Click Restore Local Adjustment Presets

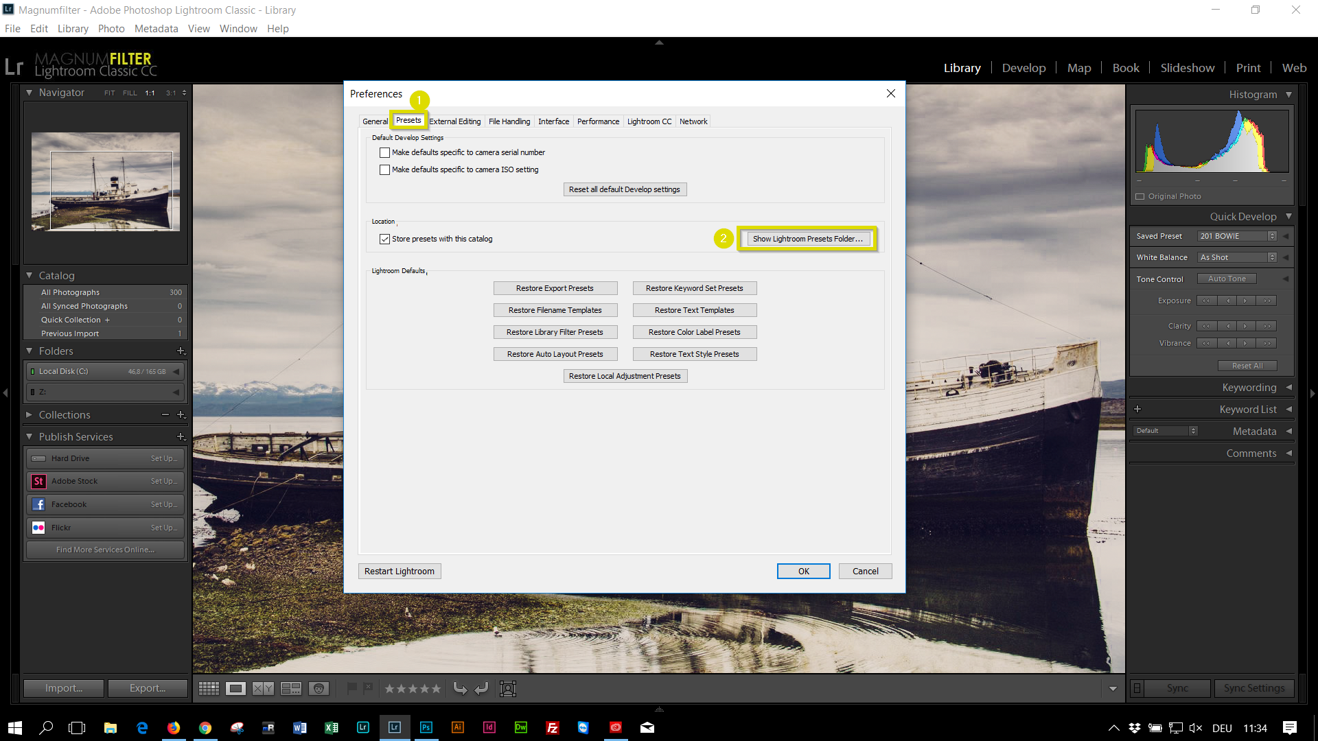click(625, 376)
